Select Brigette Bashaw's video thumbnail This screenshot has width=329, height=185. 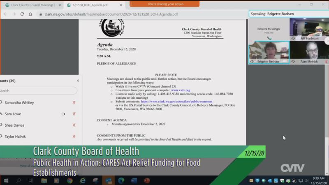point(269,52)
